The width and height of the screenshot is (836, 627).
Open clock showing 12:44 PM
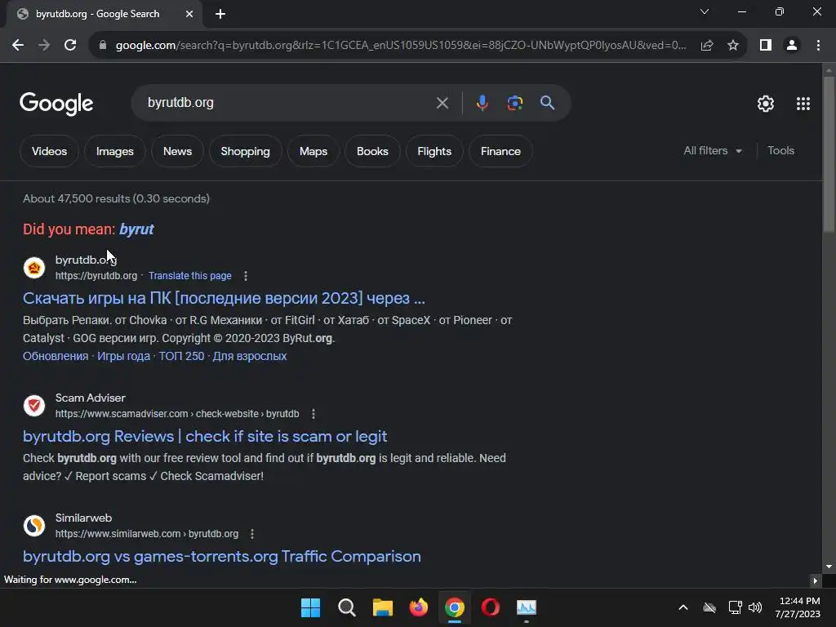pos(798,607)
